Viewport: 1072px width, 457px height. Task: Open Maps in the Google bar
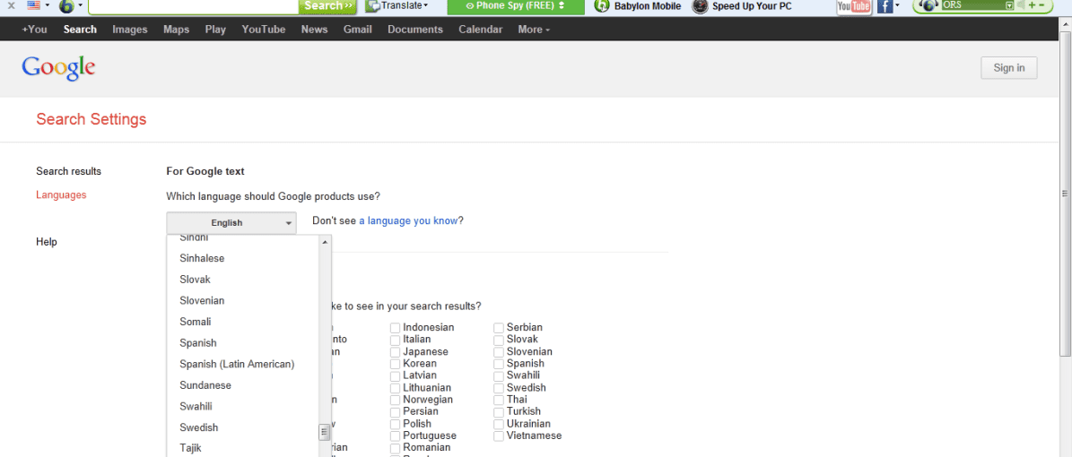[x=177, y=30]
